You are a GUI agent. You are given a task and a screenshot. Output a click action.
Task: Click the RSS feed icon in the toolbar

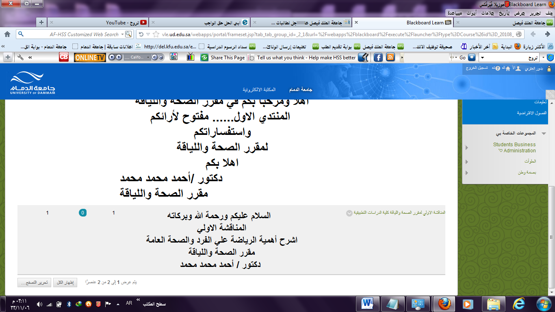click(390, 57)
